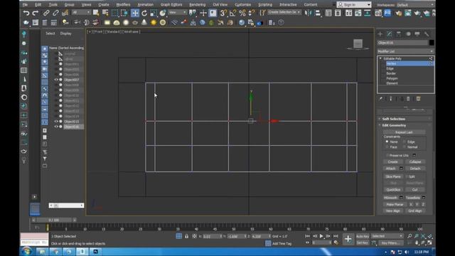
Task: Click the Set Key plus button
Action: pos(348,239)
